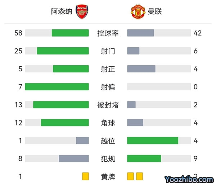Click the Manchester United club crest icon
Screen dimensions: 216x185
pyautogui.click(x=137, y=11)
